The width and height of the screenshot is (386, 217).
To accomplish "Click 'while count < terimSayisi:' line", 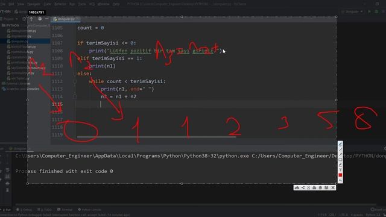I will point(127,81).
